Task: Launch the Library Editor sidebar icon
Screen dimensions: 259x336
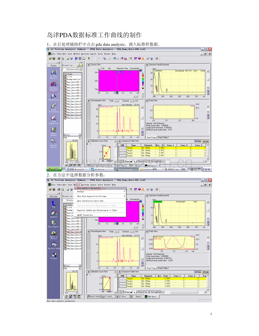Action: (53, 141)
